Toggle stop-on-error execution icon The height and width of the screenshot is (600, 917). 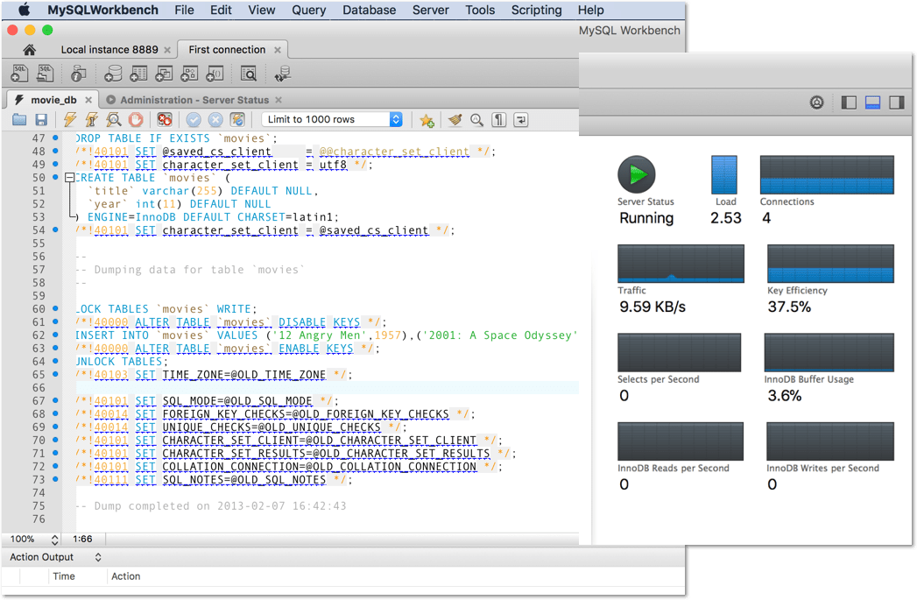(165, 119)
